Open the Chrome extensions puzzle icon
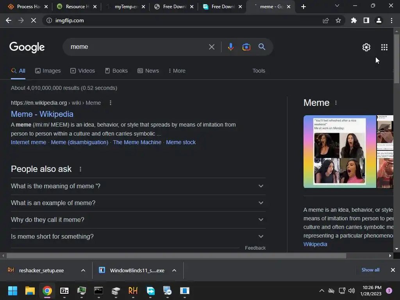The height and width of the screenshot is (300, 400). click(x=354, y=20)
